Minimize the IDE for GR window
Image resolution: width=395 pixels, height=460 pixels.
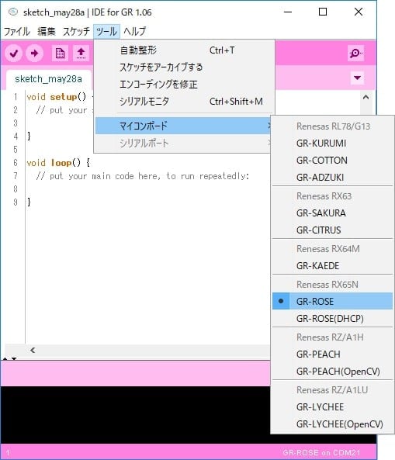coord(288,12)
